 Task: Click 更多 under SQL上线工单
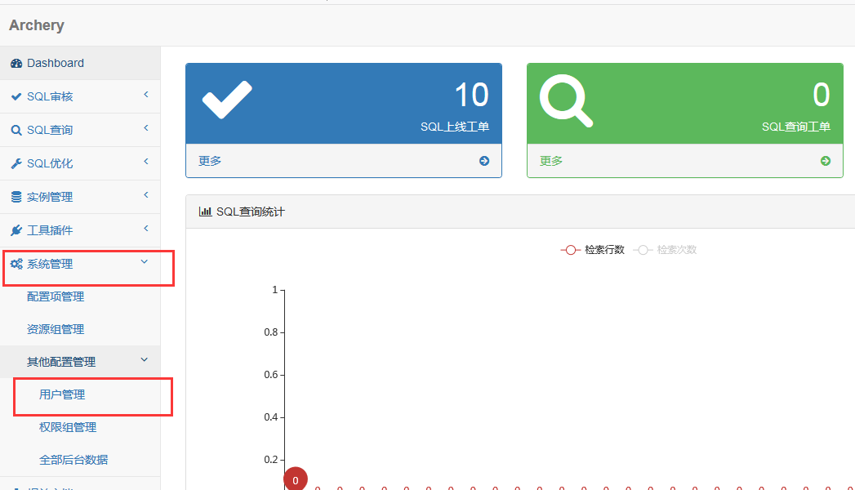click(210, 161)
